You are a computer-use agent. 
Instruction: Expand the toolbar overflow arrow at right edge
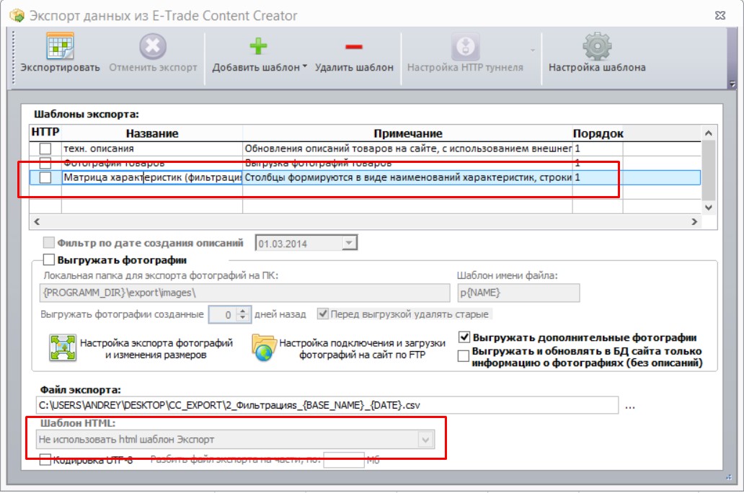(732, 84)
